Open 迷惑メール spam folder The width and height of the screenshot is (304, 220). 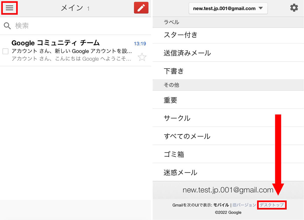(x=228, y=172)
